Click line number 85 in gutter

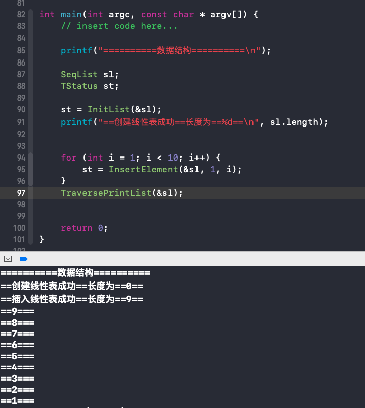pos(21,50)
